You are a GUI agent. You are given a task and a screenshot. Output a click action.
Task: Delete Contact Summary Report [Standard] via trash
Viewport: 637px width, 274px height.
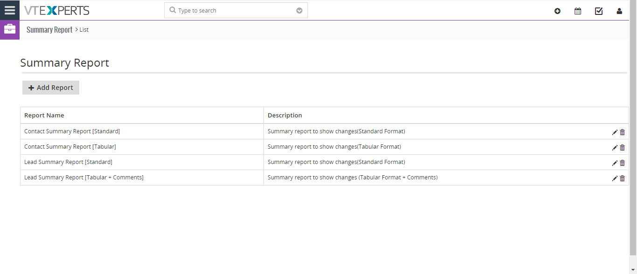coord(622,132)
